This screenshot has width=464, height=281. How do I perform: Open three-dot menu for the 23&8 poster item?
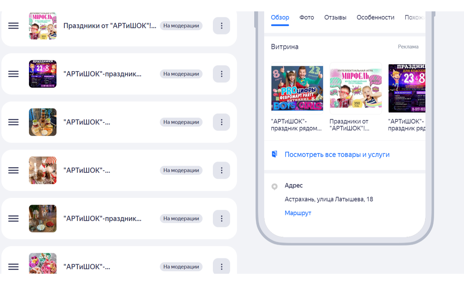tap(221, 74)
